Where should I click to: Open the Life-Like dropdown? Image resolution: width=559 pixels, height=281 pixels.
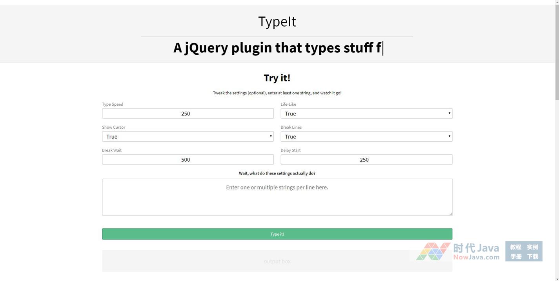366,113
